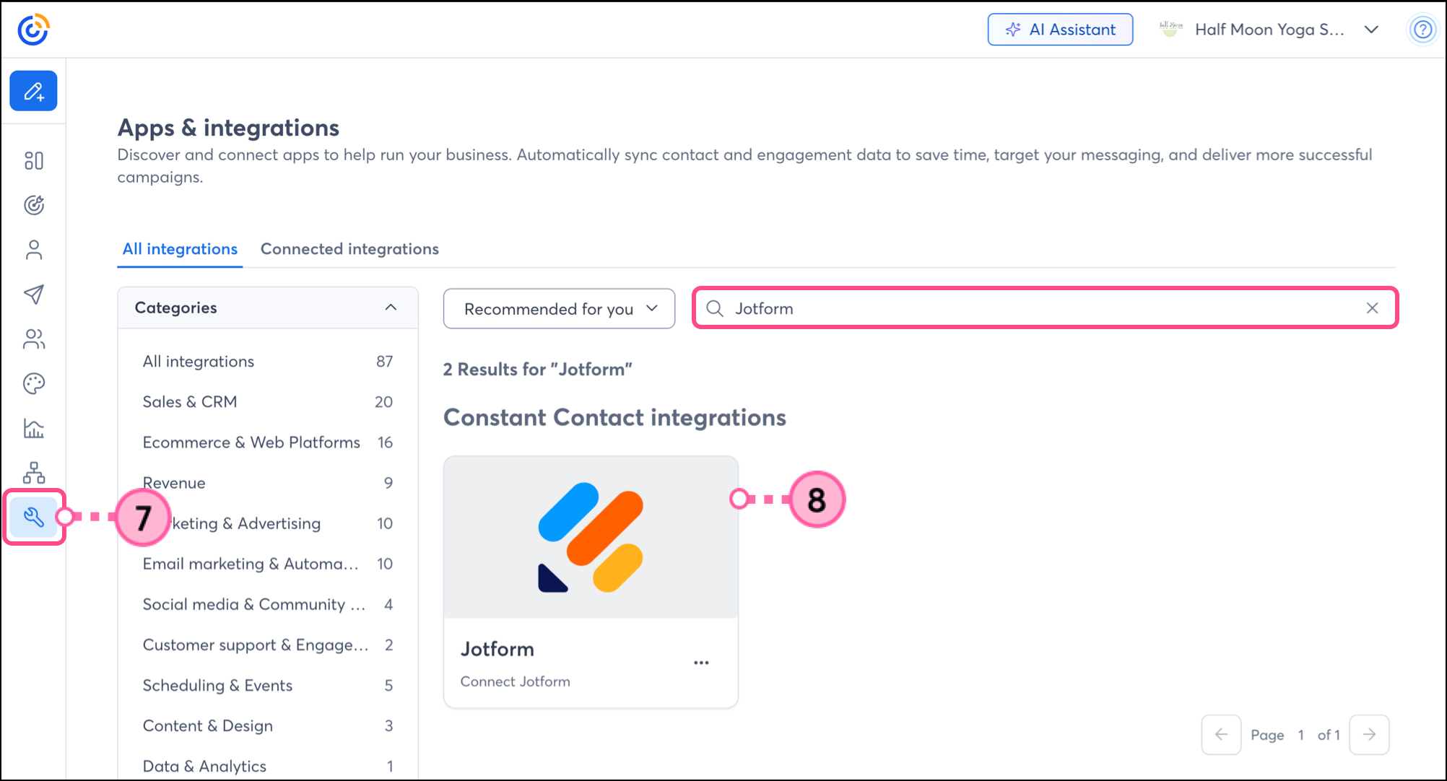
Task: Open the Jotform logo thumbnail
Action: [x=591, y=537]
